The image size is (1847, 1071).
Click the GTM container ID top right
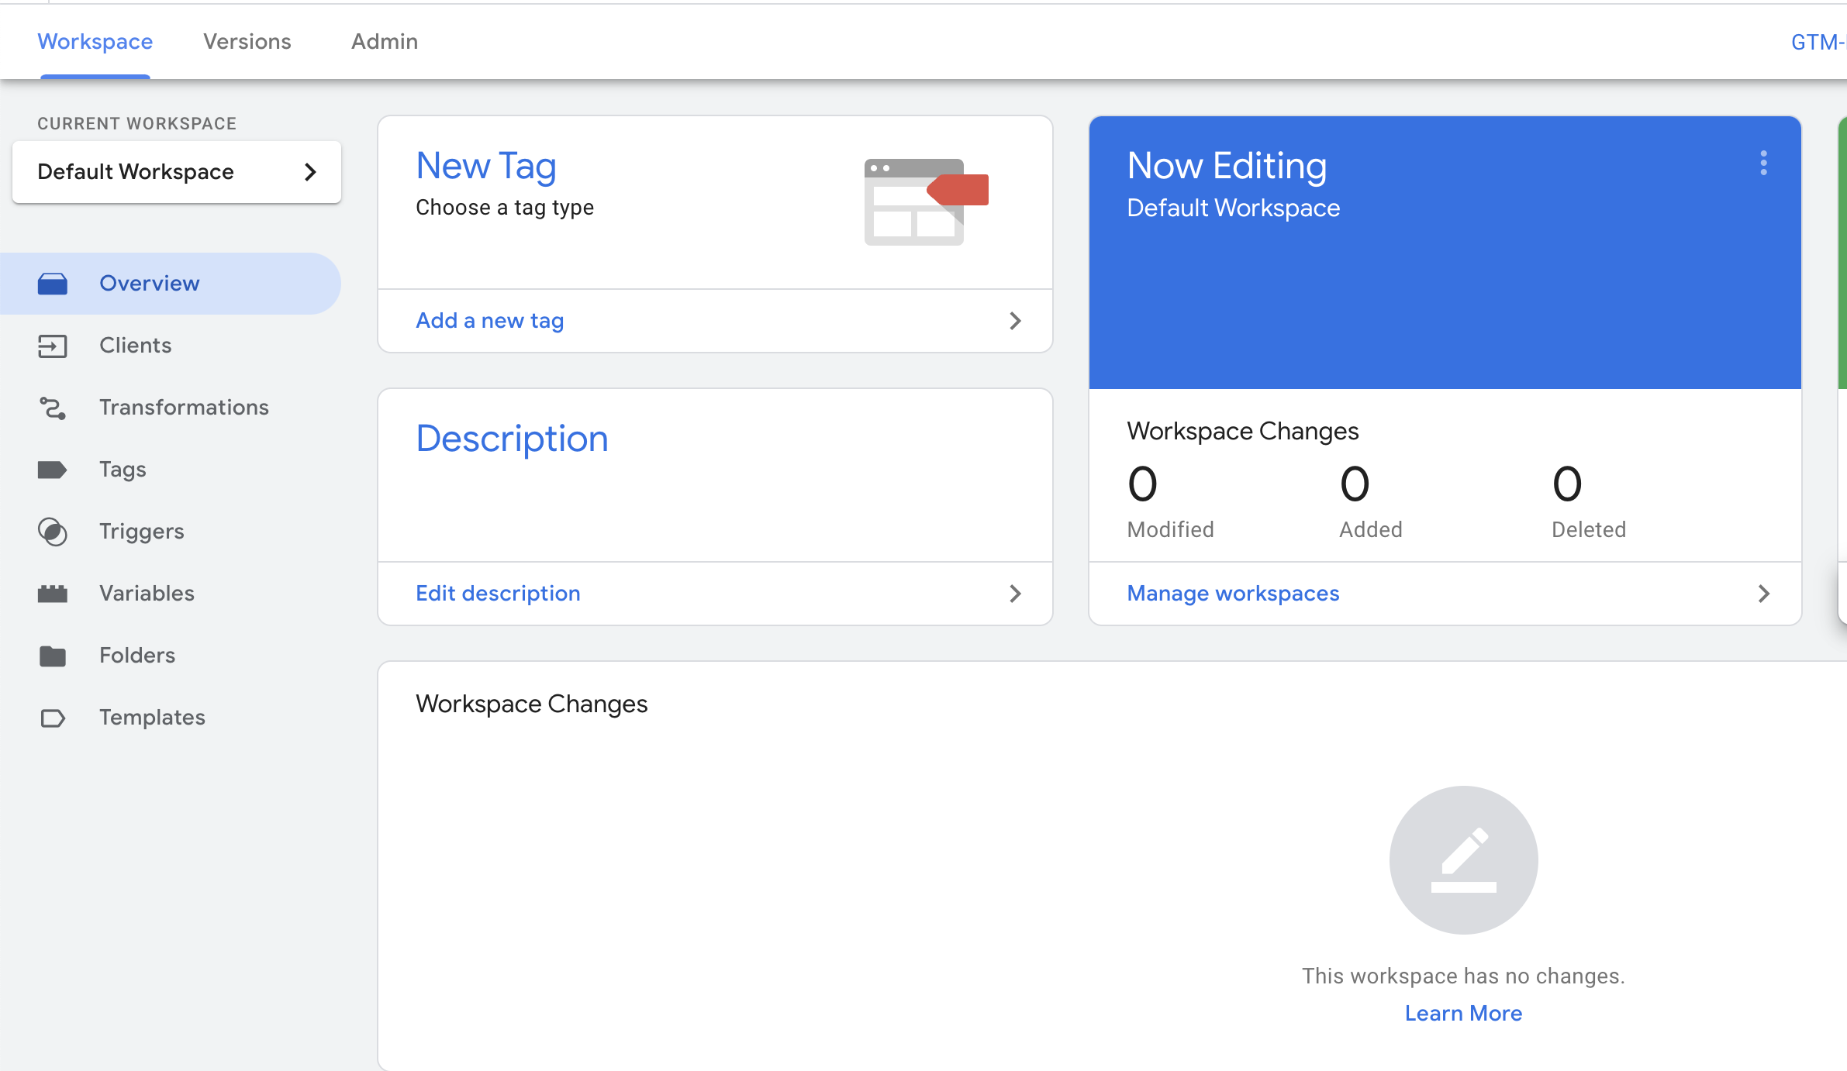pos(1818,40)
